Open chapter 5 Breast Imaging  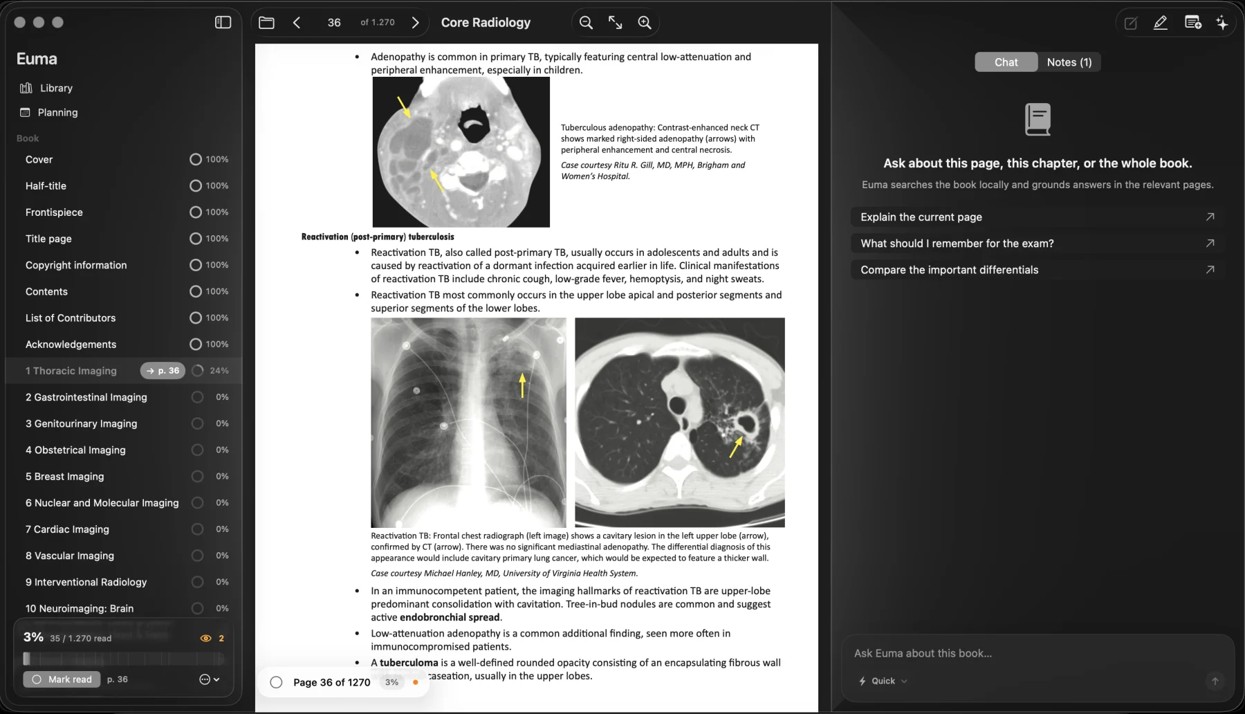[x=65, y=477]
